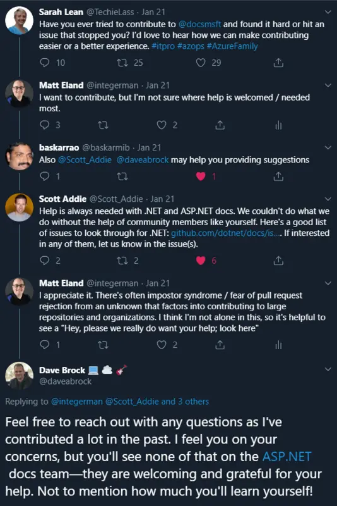
Task: Retweet Matt Eland's first reply
Action: pyautogui.click(x=103, y=125)
